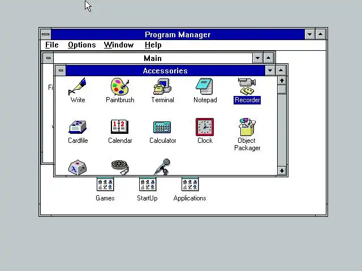Minimize the Accessories window

[x=270, y=70]
